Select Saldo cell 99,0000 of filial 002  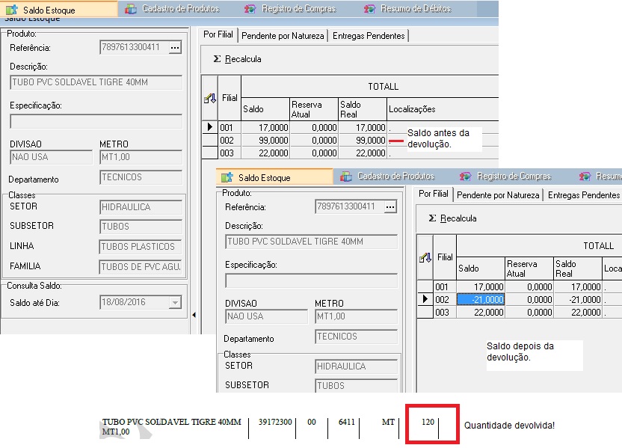tap(265, 141)
